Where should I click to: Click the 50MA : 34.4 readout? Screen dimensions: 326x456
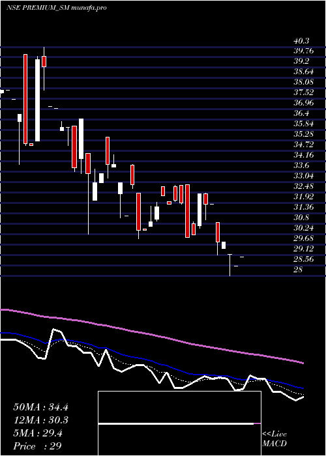tap(40, 407)
